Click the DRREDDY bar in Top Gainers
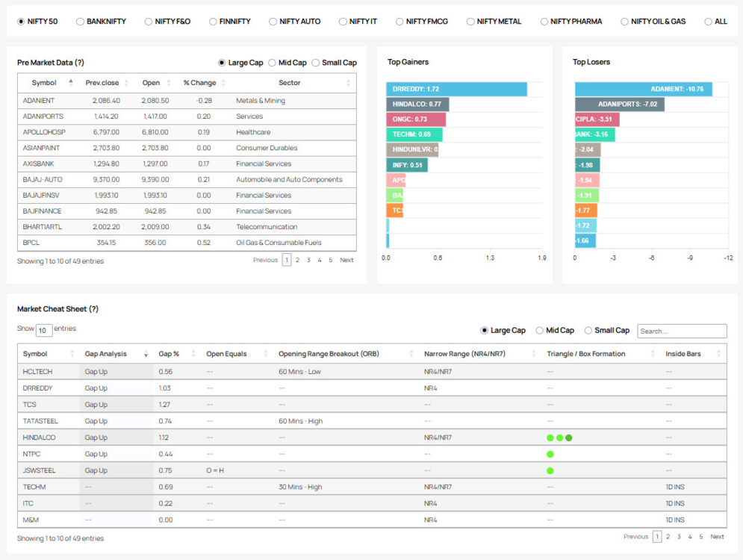 click(456, 89)
